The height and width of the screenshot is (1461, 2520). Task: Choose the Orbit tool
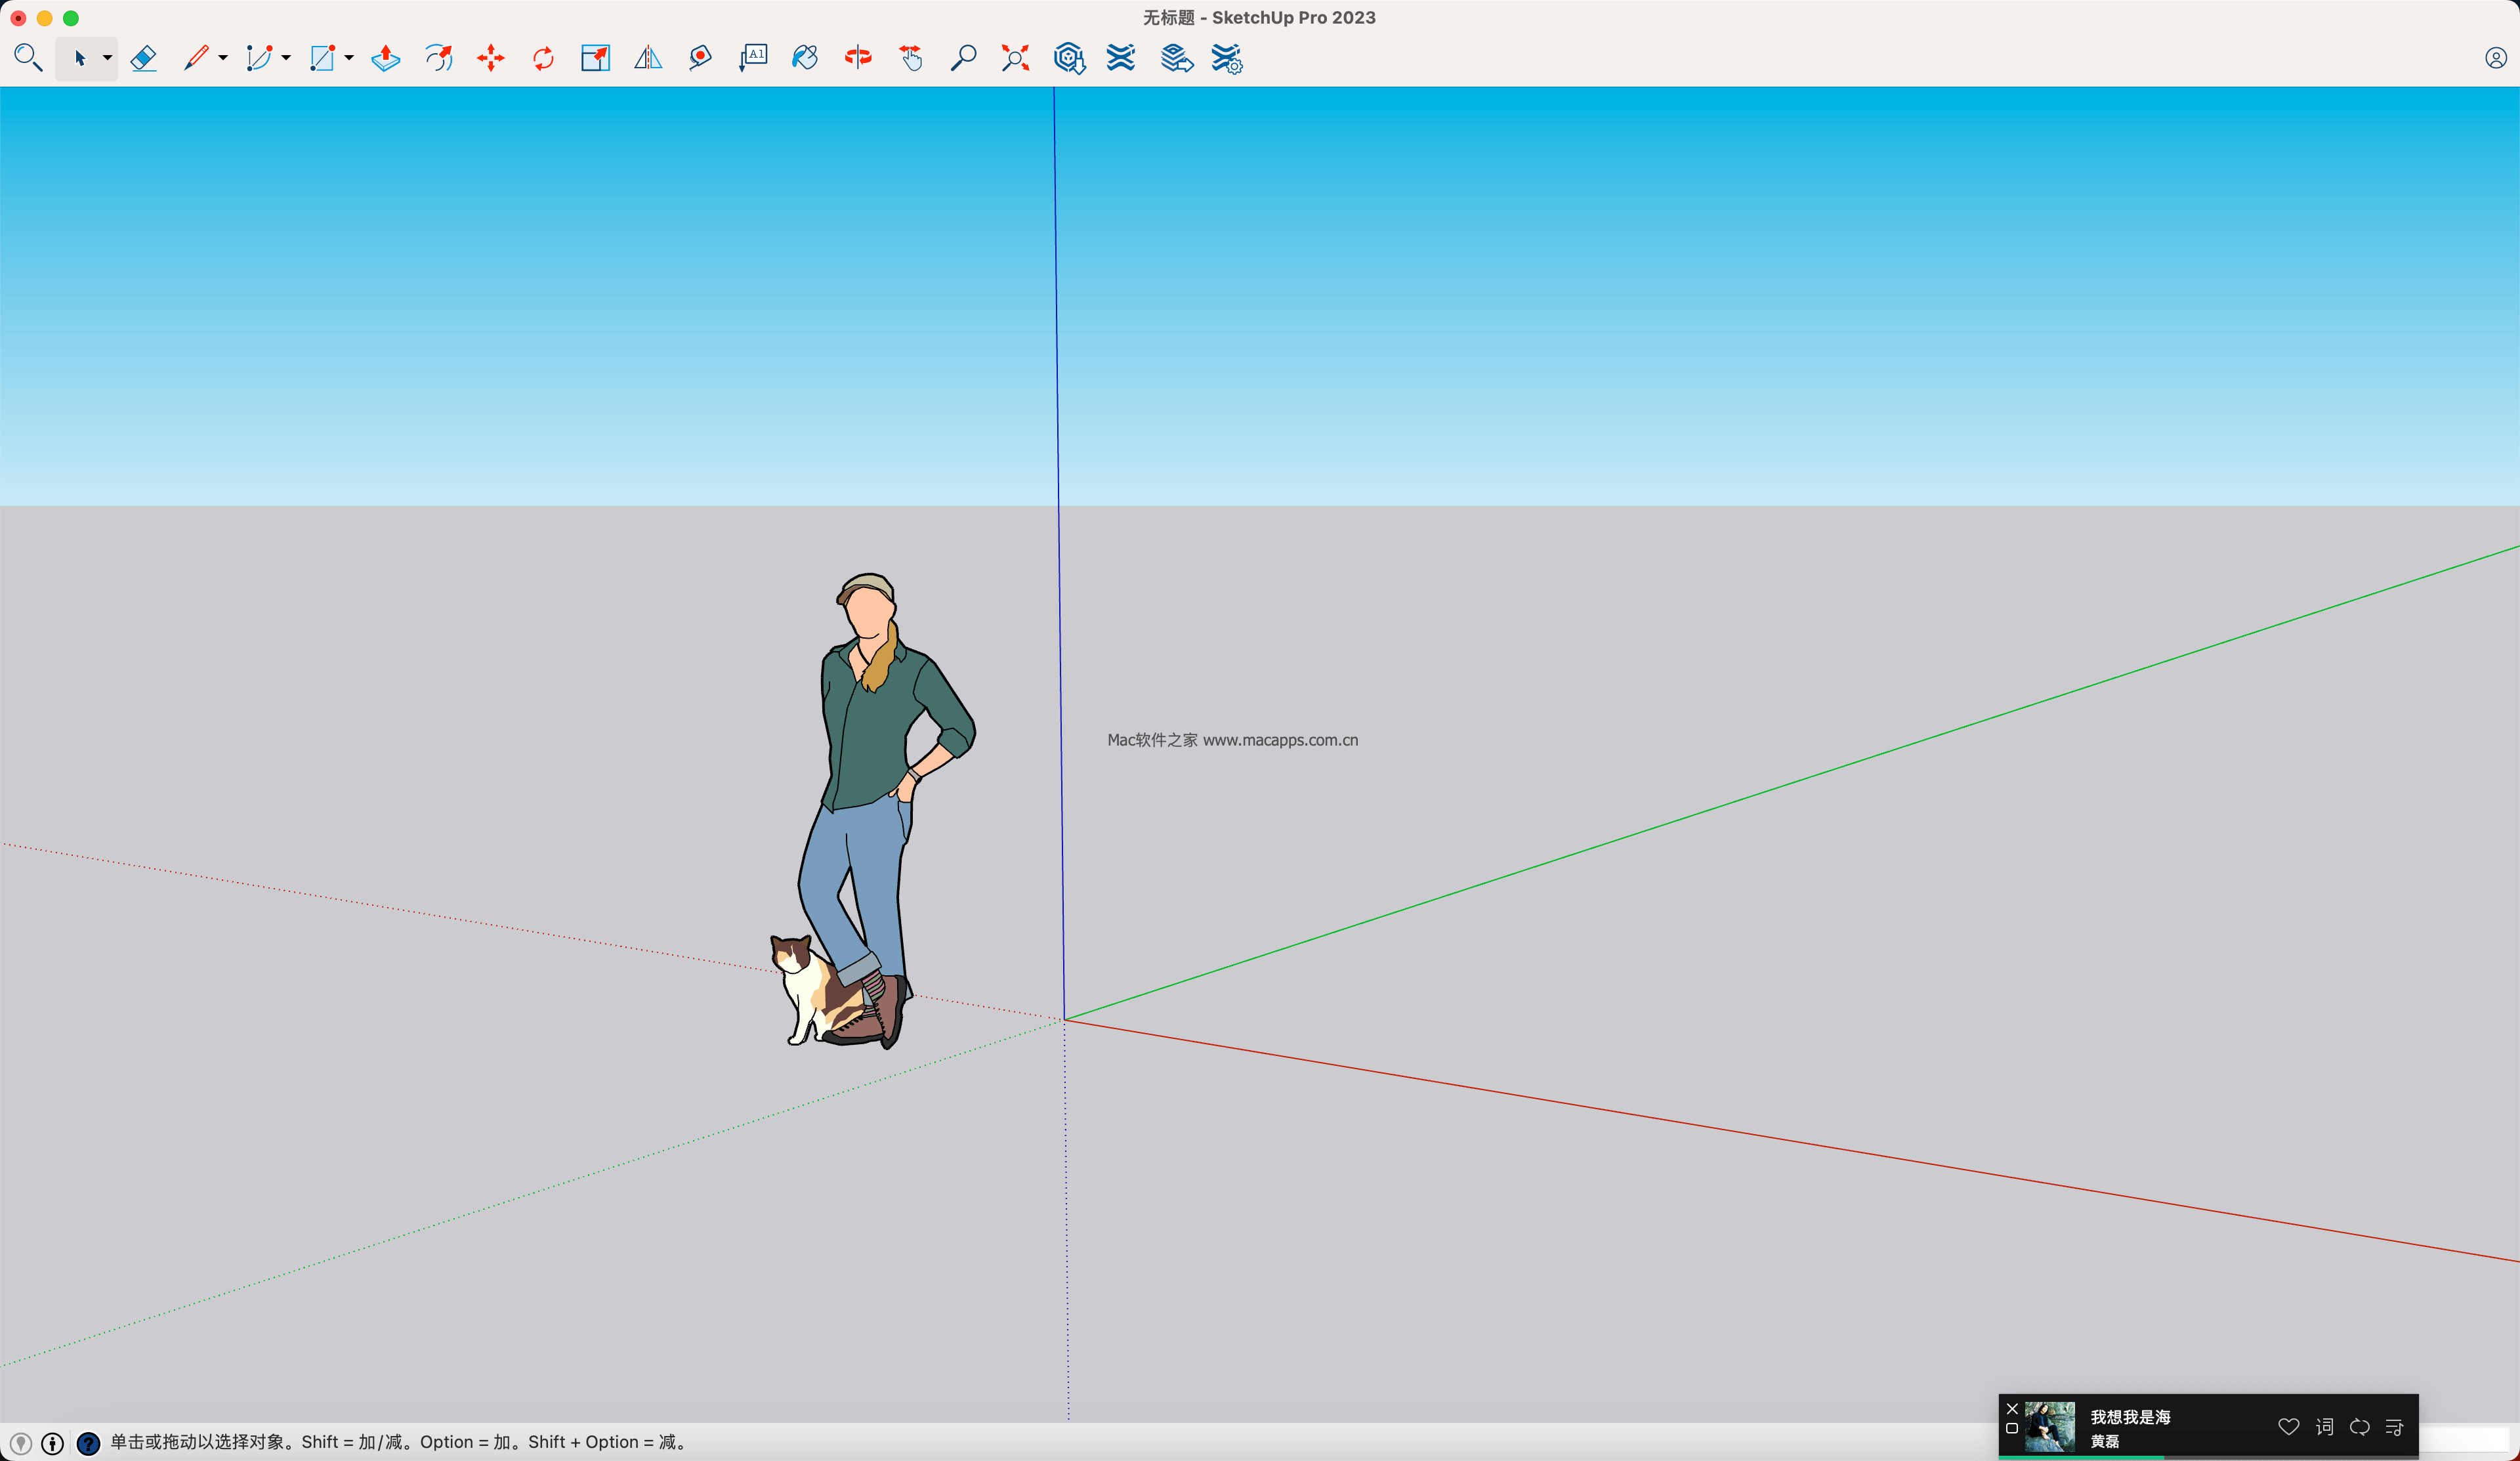[858, 58]
